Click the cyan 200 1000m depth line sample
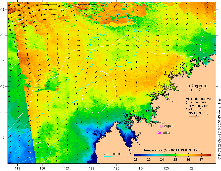 point(108,157)
